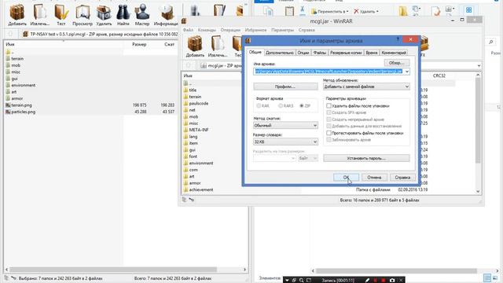Image resolution: width=503 pixels, height=283 pixels.
Task: Switch to Время tab
Action: (372, 53)
